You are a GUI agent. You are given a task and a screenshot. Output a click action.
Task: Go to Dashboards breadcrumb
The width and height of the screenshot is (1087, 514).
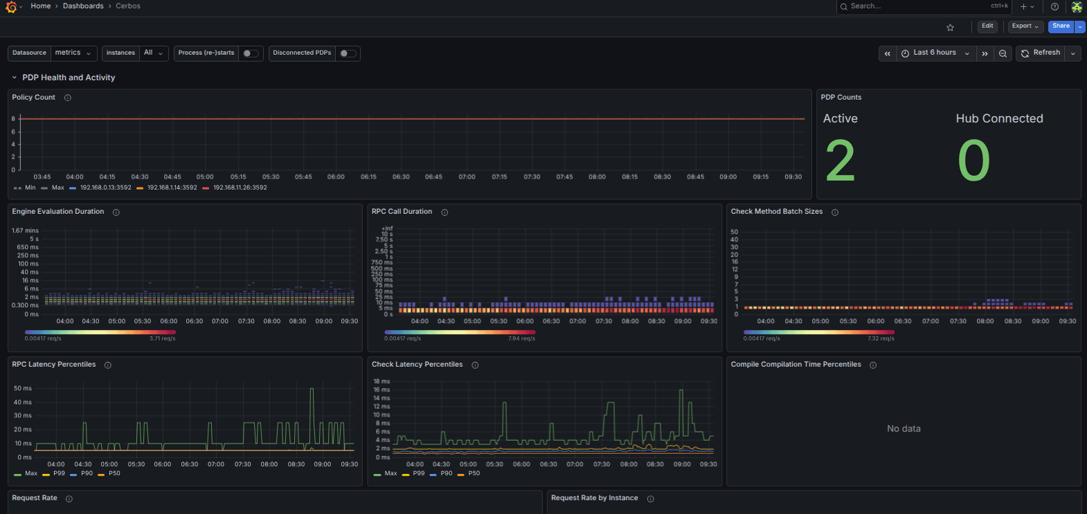tap(83, 6)
